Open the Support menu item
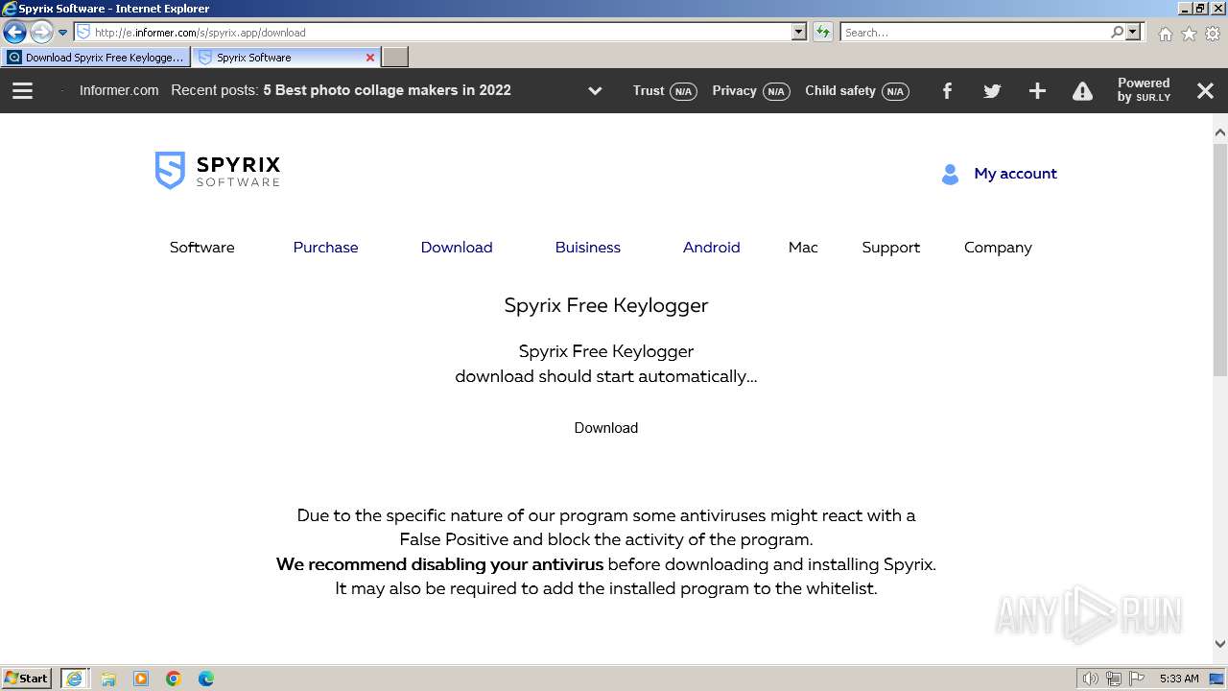Viewport: 1228px width, 691px height. click(x=891, y=248)
